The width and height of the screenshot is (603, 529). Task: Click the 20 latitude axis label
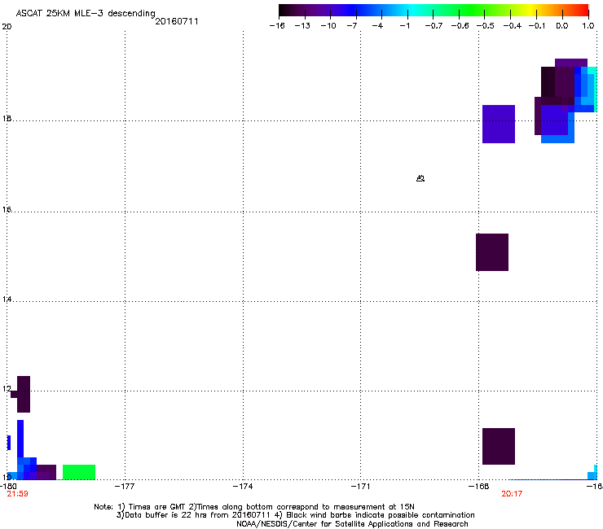(7, 27)
